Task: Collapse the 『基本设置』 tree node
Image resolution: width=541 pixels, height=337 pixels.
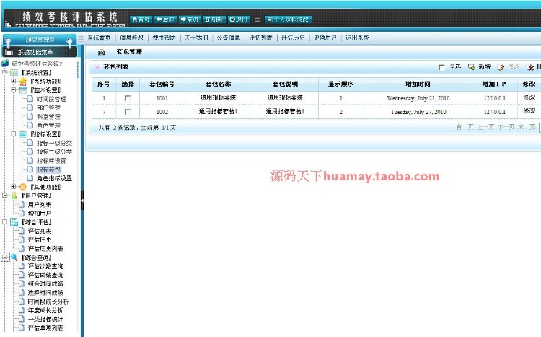Action: [x=14, y=89]
